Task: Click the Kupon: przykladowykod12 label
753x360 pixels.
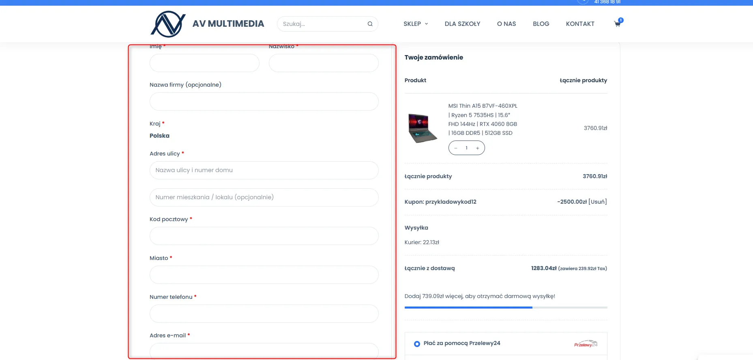Action: click(x=440, y=202)
